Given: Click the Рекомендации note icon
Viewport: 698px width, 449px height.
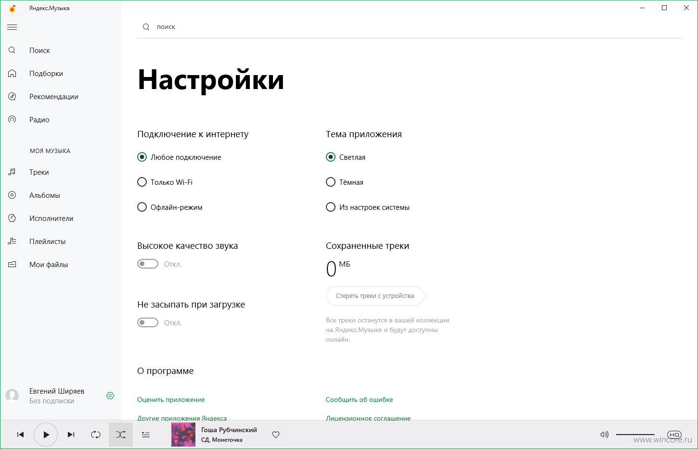Looking at the screenshot, I should [x=12, y=96].
